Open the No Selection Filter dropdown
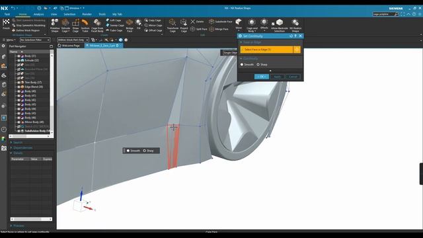Screen dimensions: 423x238 [35, 40]
